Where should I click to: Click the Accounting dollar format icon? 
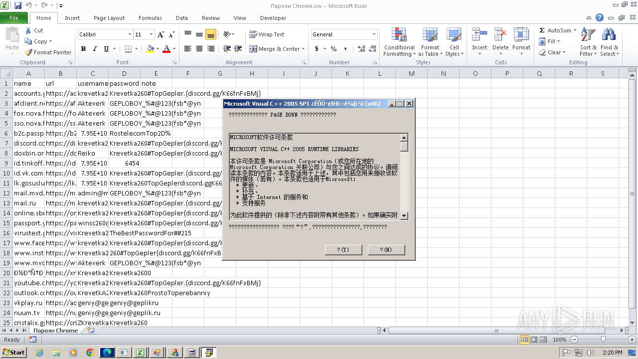coord(317,49)
